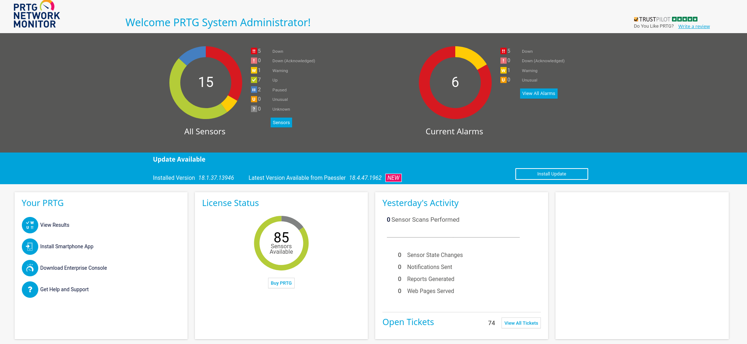Click latest version '18.4.47.1962'

coord(365,178)
